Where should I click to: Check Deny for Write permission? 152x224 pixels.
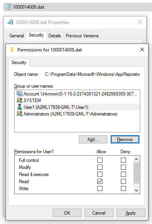point(123,188)
